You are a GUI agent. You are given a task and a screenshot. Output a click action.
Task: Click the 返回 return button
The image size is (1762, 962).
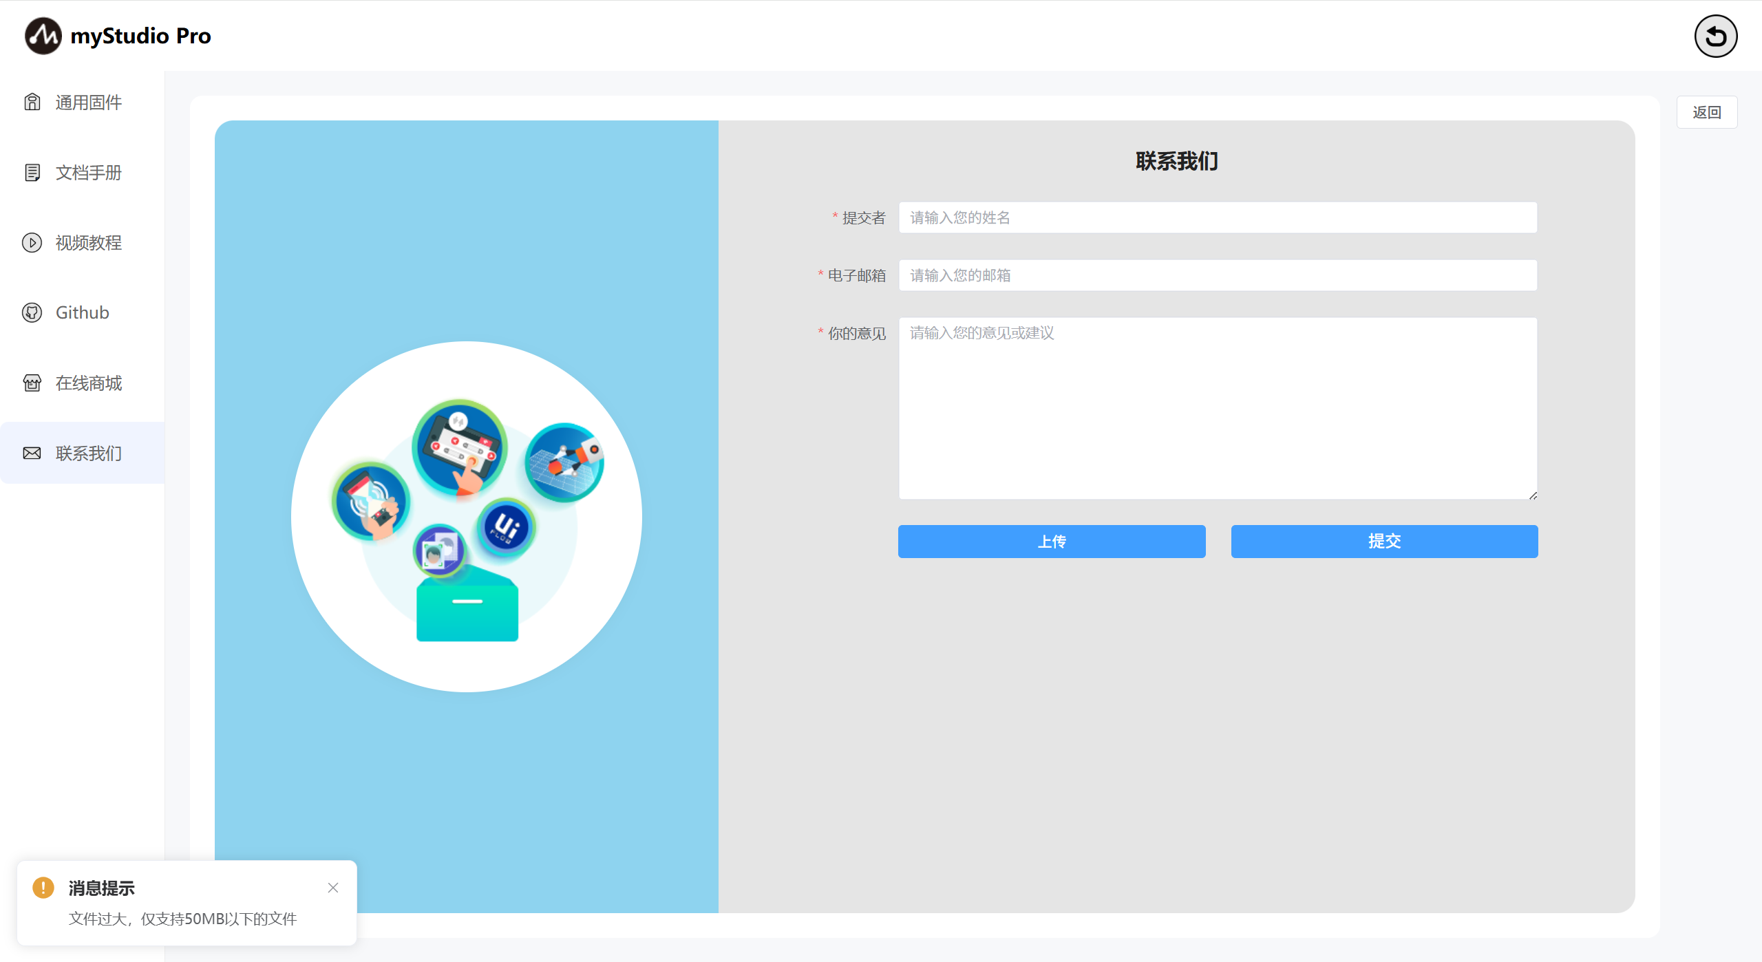[1706, 112]
